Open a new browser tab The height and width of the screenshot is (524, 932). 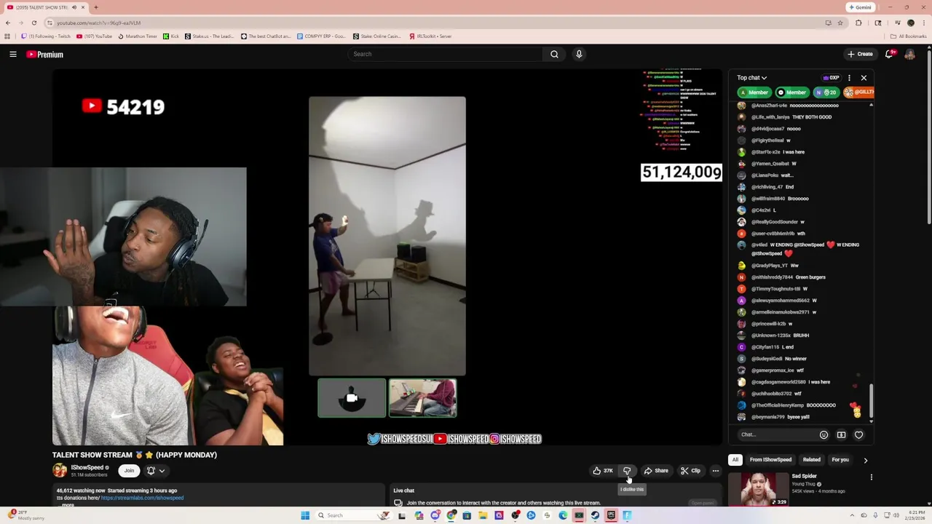95,7
